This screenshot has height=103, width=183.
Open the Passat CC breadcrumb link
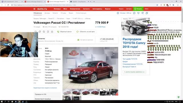click(51, 19)
